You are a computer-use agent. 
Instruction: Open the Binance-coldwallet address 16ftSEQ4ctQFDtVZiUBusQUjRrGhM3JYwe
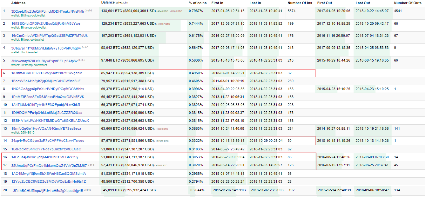tap(46, 23)
